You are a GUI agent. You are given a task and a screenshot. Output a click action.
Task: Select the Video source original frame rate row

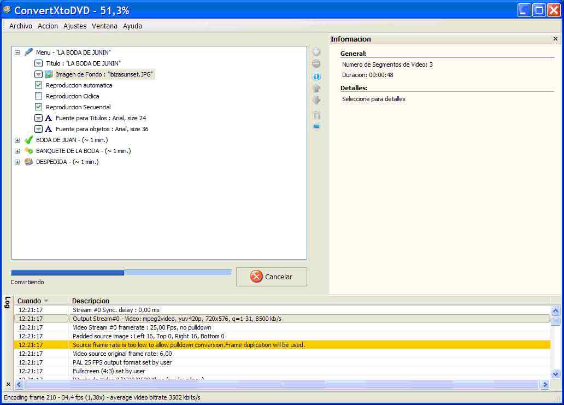(x=282, y=354)
